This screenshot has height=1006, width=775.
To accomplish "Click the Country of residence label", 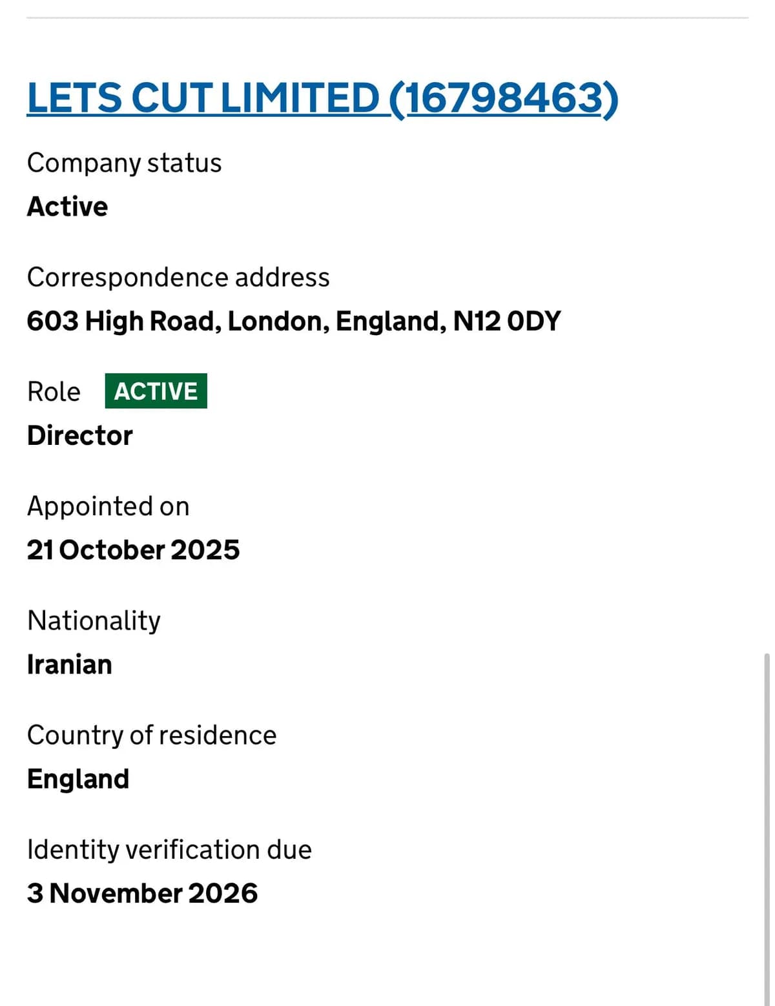I will 152,735.
